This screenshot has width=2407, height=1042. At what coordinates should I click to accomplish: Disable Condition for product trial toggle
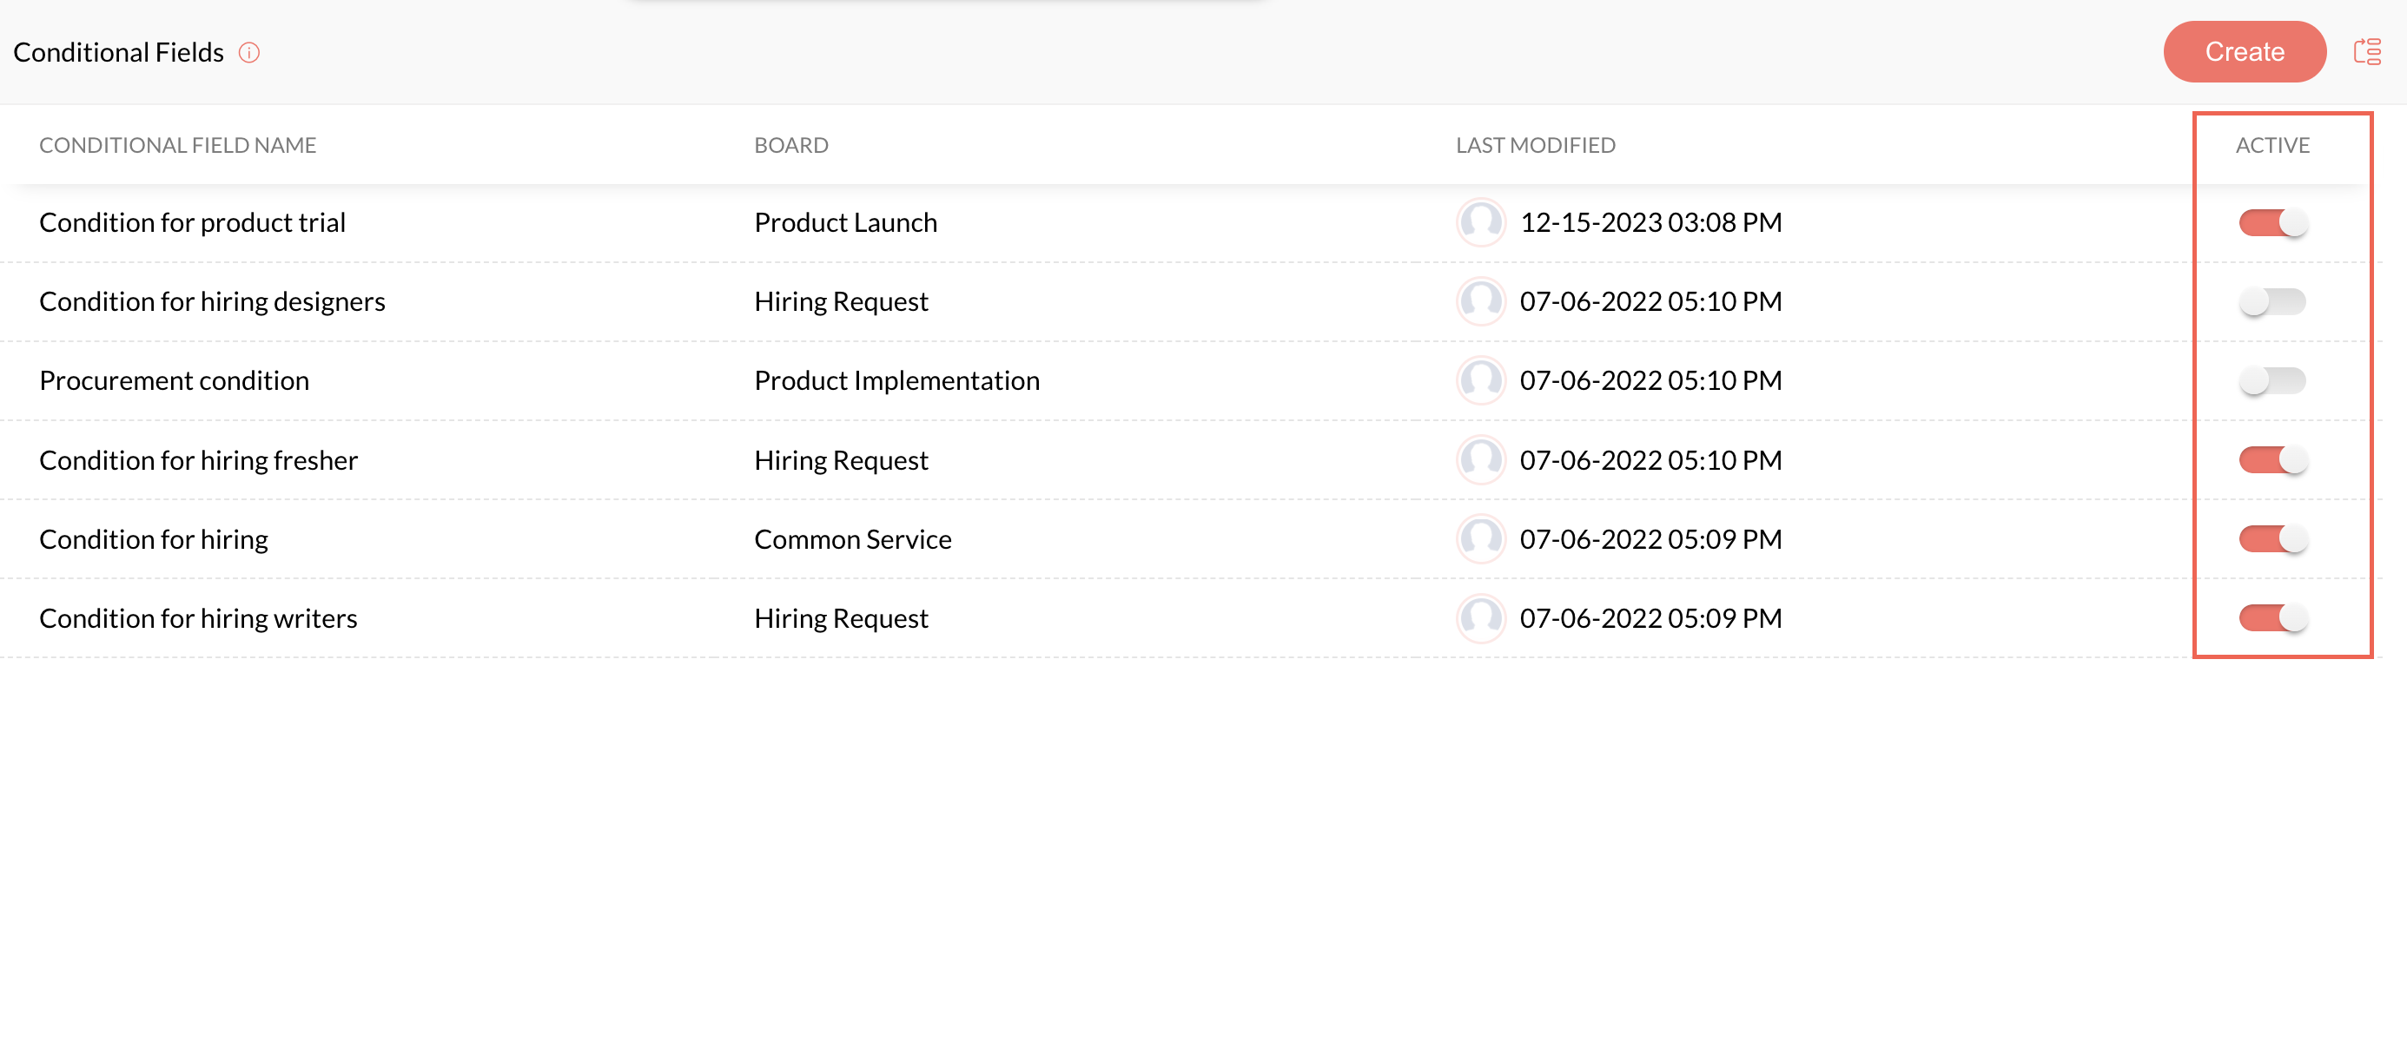[x=2271, y=222]
